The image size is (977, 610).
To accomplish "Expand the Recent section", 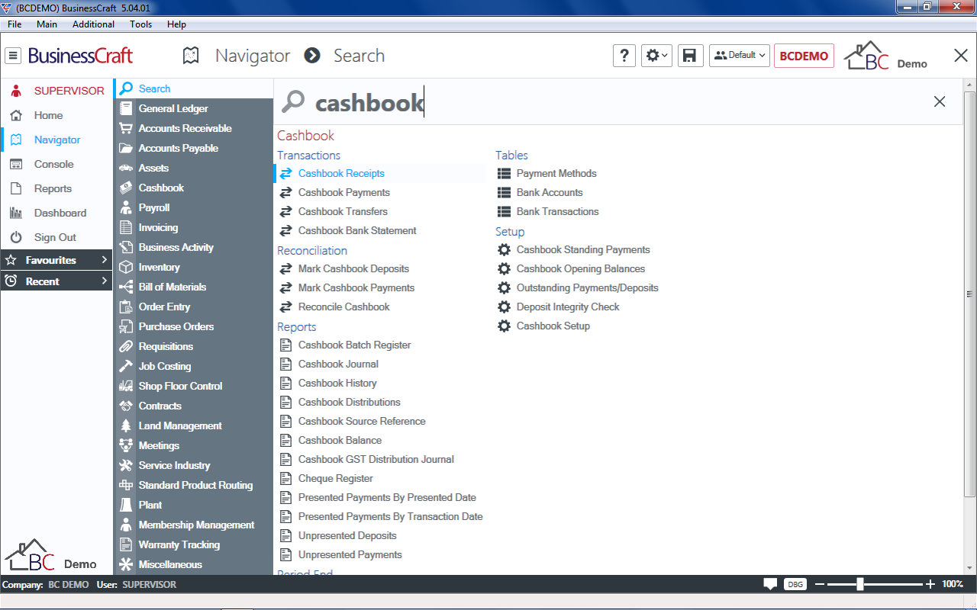I will 56,281.
